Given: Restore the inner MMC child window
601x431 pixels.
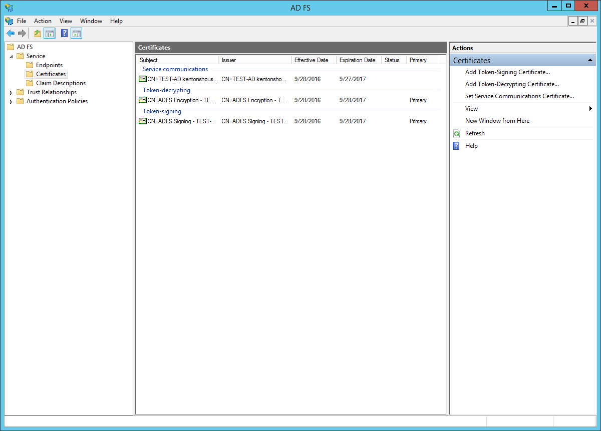Looking at the screenshot, I should [582, 21].
